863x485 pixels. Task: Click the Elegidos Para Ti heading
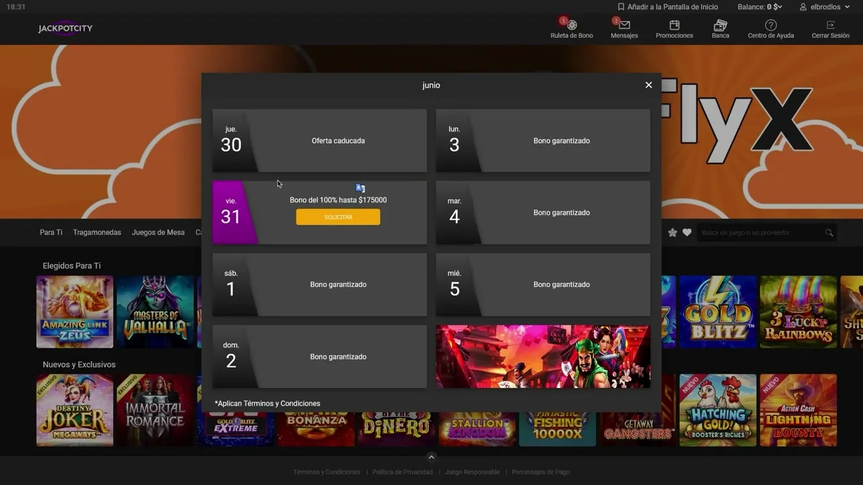(x=71, y=266)
